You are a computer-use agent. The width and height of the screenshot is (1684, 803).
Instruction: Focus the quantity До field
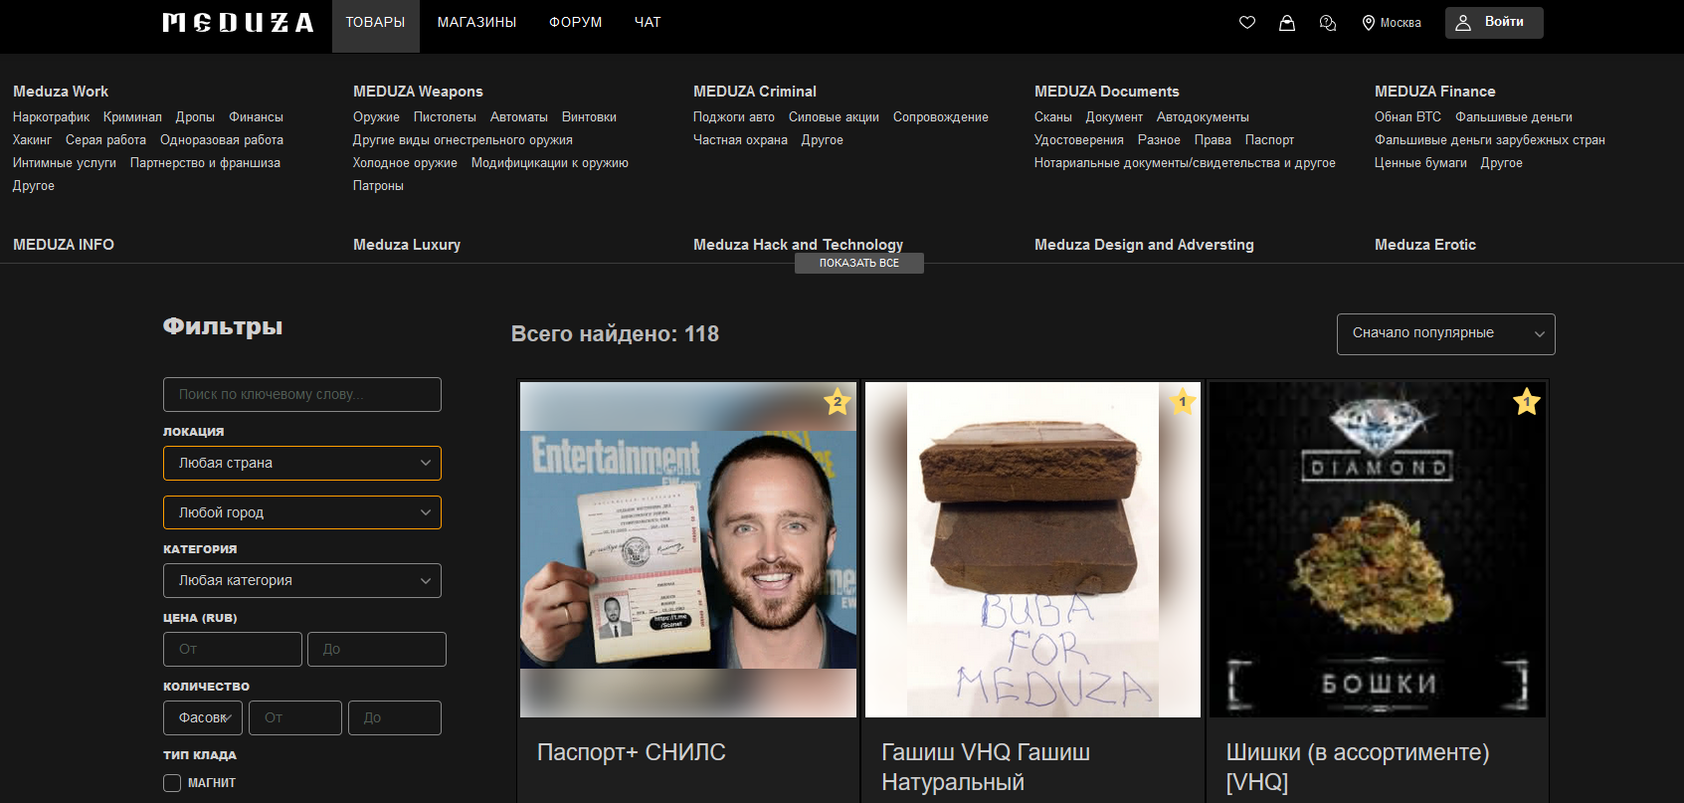tap(395, 717)
